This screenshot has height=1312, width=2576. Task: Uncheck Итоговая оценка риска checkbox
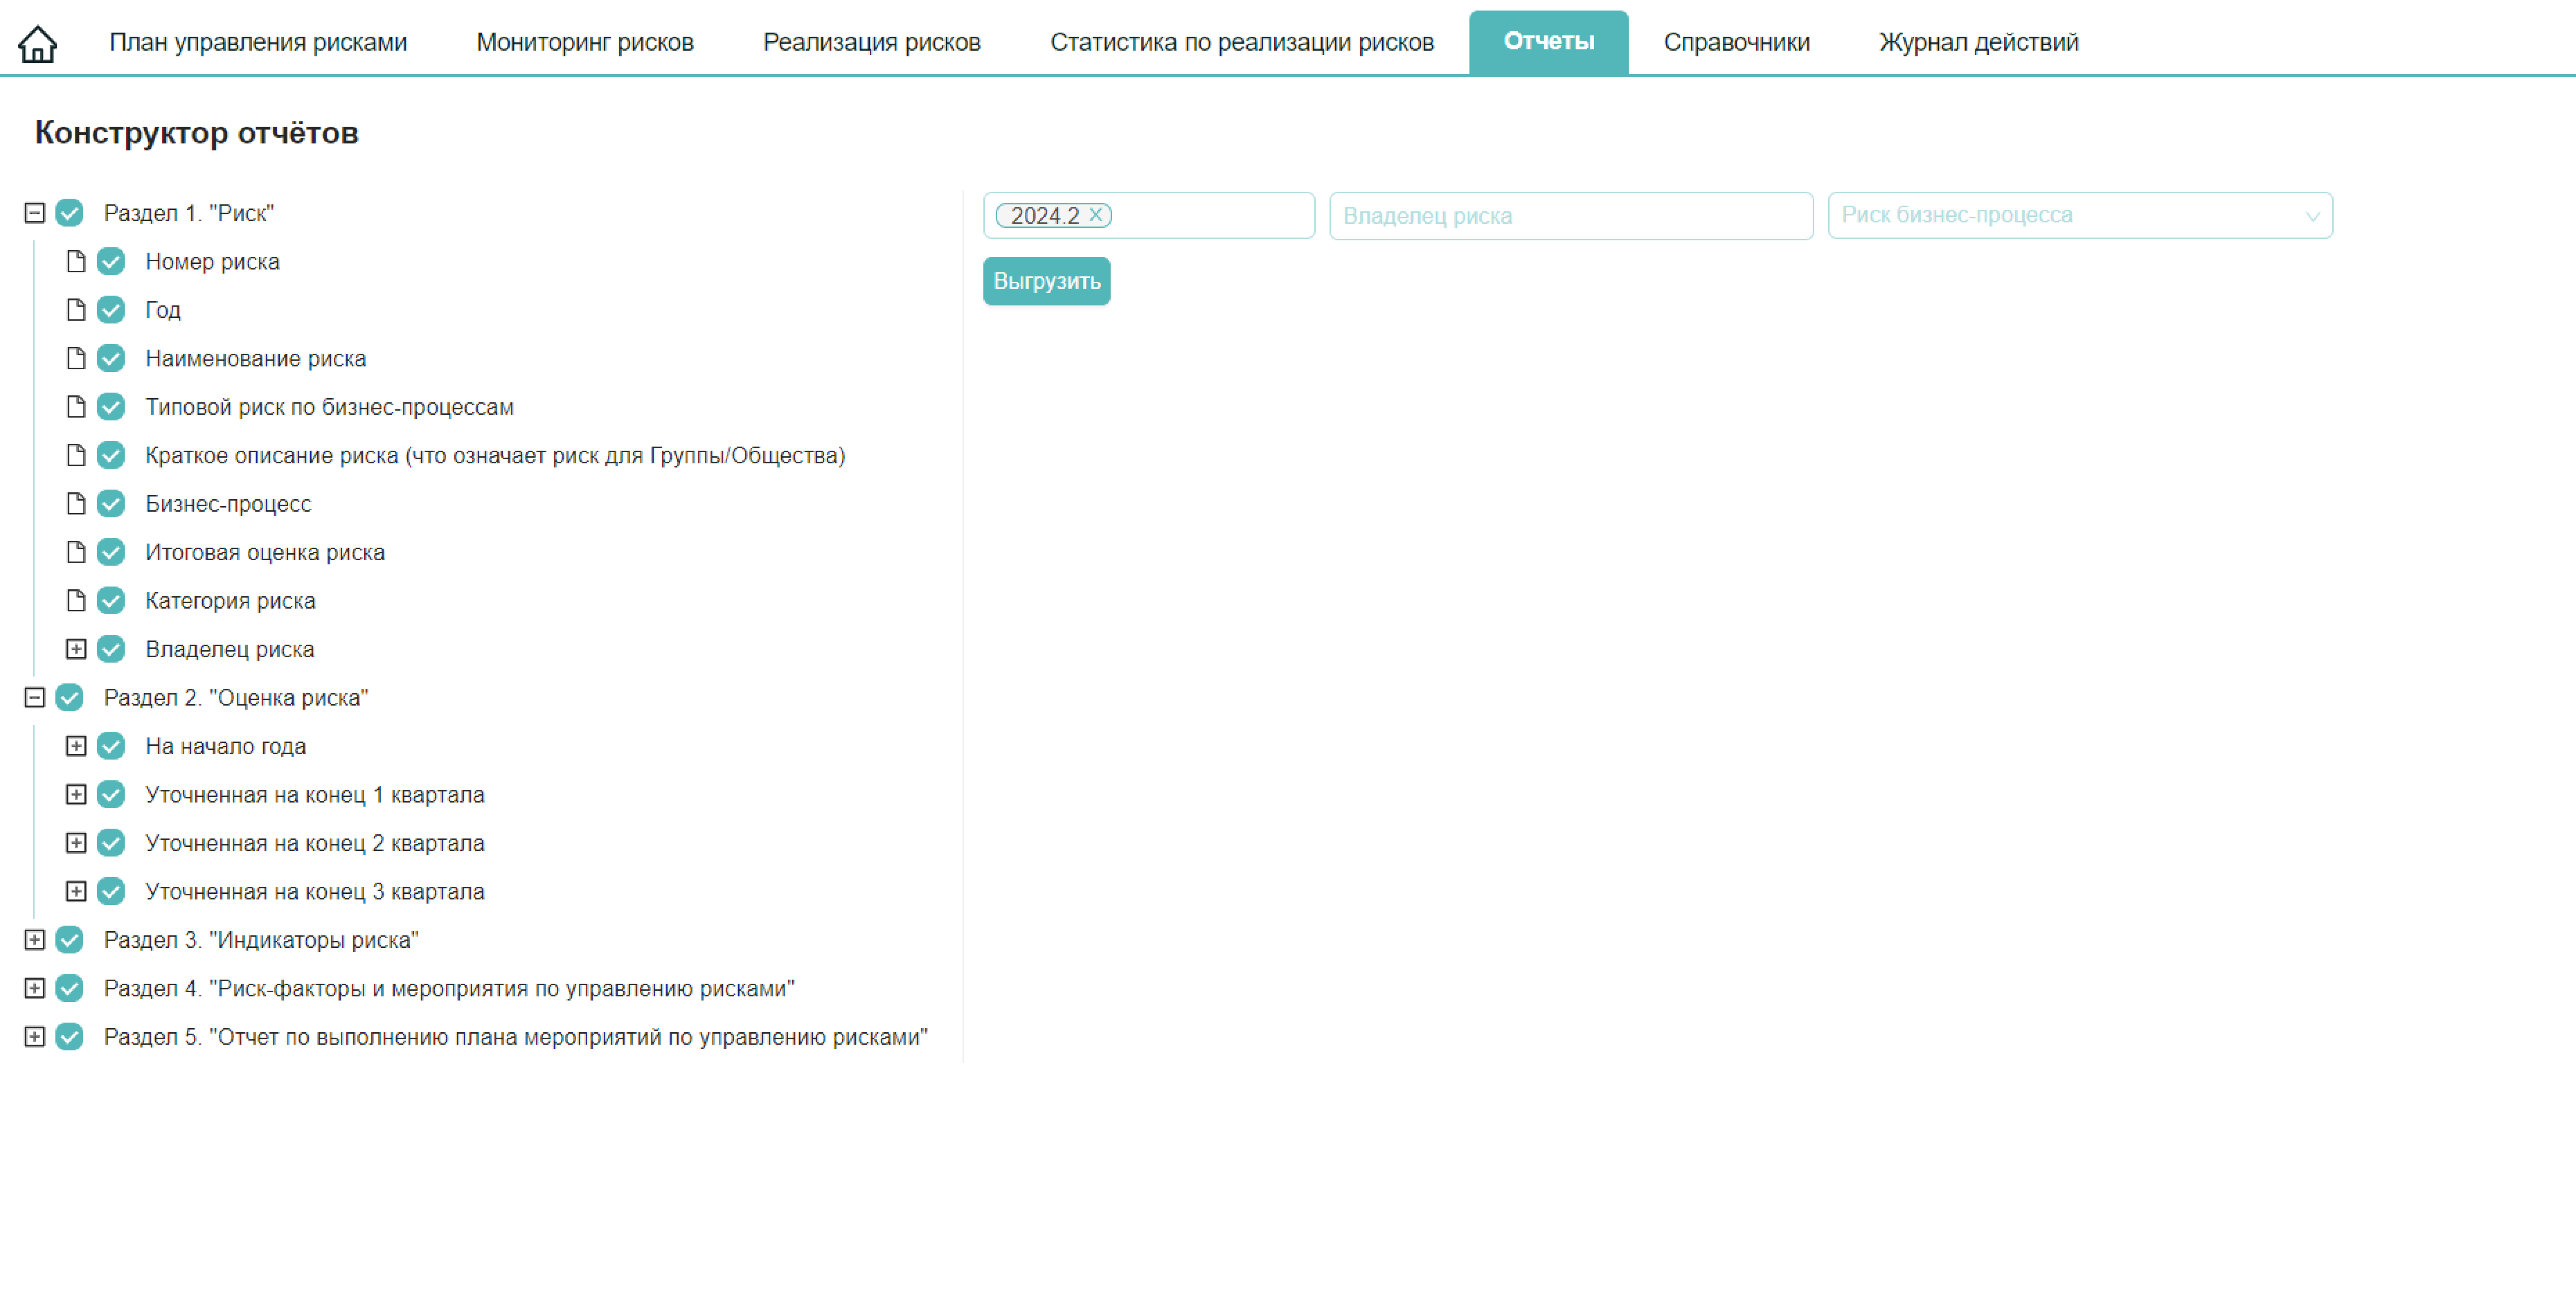point(111,553)
